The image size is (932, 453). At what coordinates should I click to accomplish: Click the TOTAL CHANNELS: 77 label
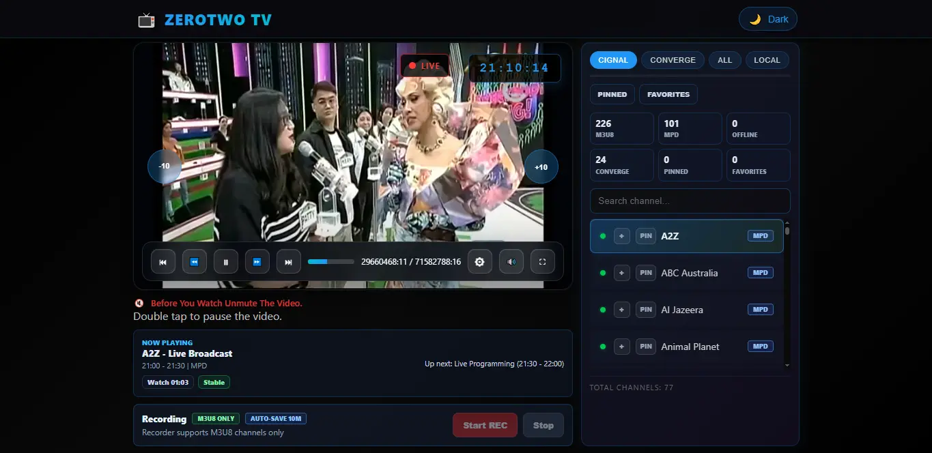[632, 388]
